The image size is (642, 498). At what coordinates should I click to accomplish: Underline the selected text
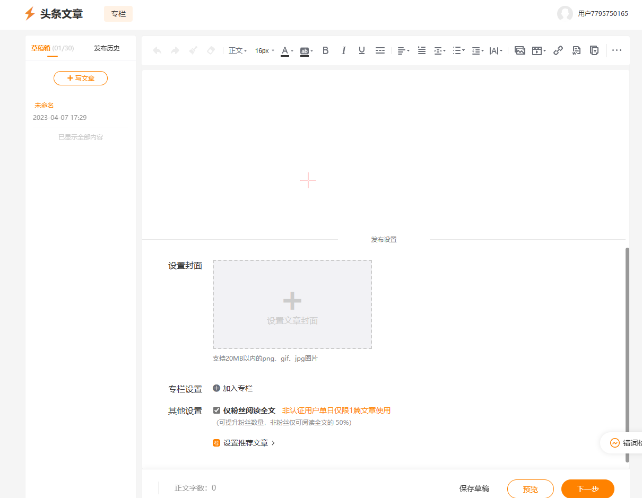click(x=361, y=50)
